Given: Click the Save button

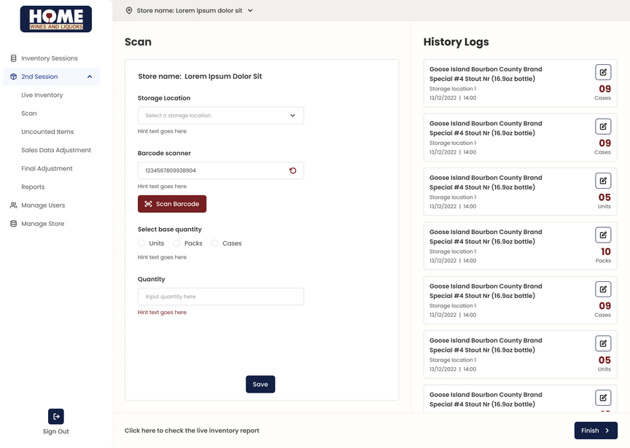Looking at the screenshot, I should pos(260,385).
